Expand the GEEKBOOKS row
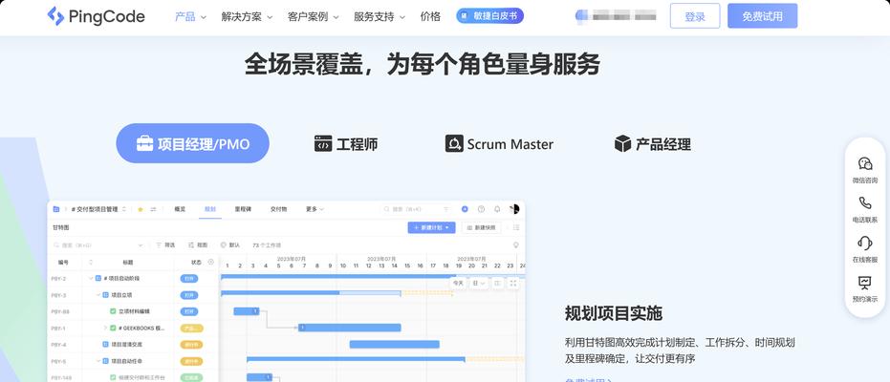The height and width of the screenshot is (382, 890). click(105, 328)
